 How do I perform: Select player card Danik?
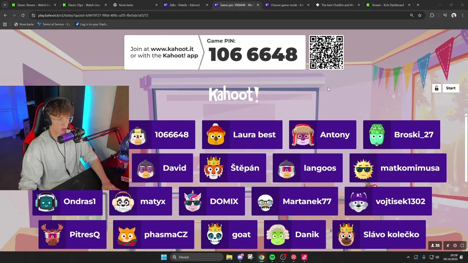[295, 235]
